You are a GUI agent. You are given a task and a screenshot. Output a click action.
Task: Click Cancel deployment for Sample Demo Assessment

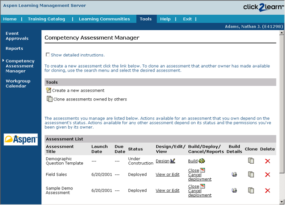pyautogui.click(x=200, y=193)
